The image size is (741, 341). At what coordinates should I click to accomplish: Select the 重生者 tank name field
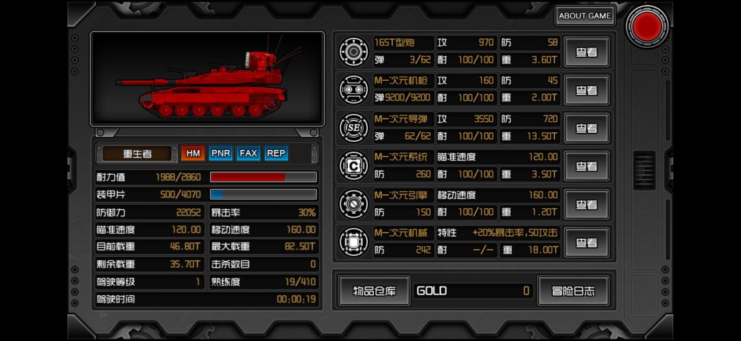click(137, 154)
